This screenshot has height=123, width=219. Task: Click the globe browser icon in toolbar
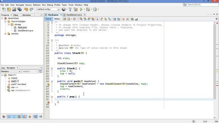pyautogui.click(x=64, y=9)
